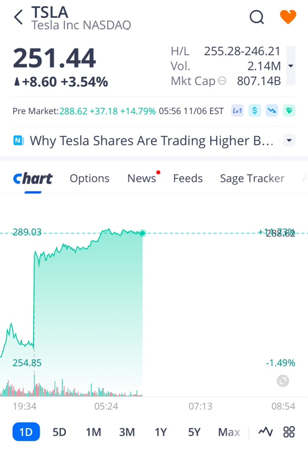308x457 pixels.
Task: Tap the dollar sign badge icon
Action: click(x=255, y=111)
